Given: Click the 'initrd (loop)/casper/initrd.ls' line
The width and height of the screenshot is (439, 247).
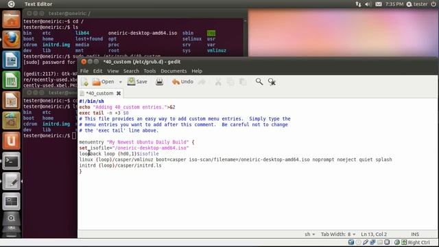Looking at the screenshot, I should tap(120, 165).
